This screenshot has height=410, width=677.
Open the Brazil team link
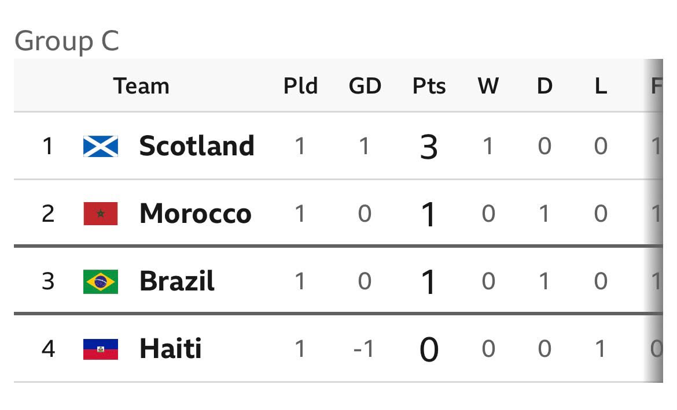coord(177,281)
